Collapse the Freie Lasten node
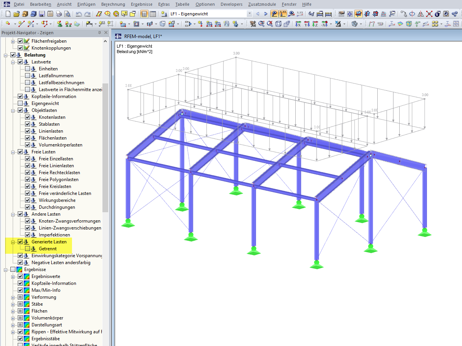 pyautogui.click(x=13, y=152)
